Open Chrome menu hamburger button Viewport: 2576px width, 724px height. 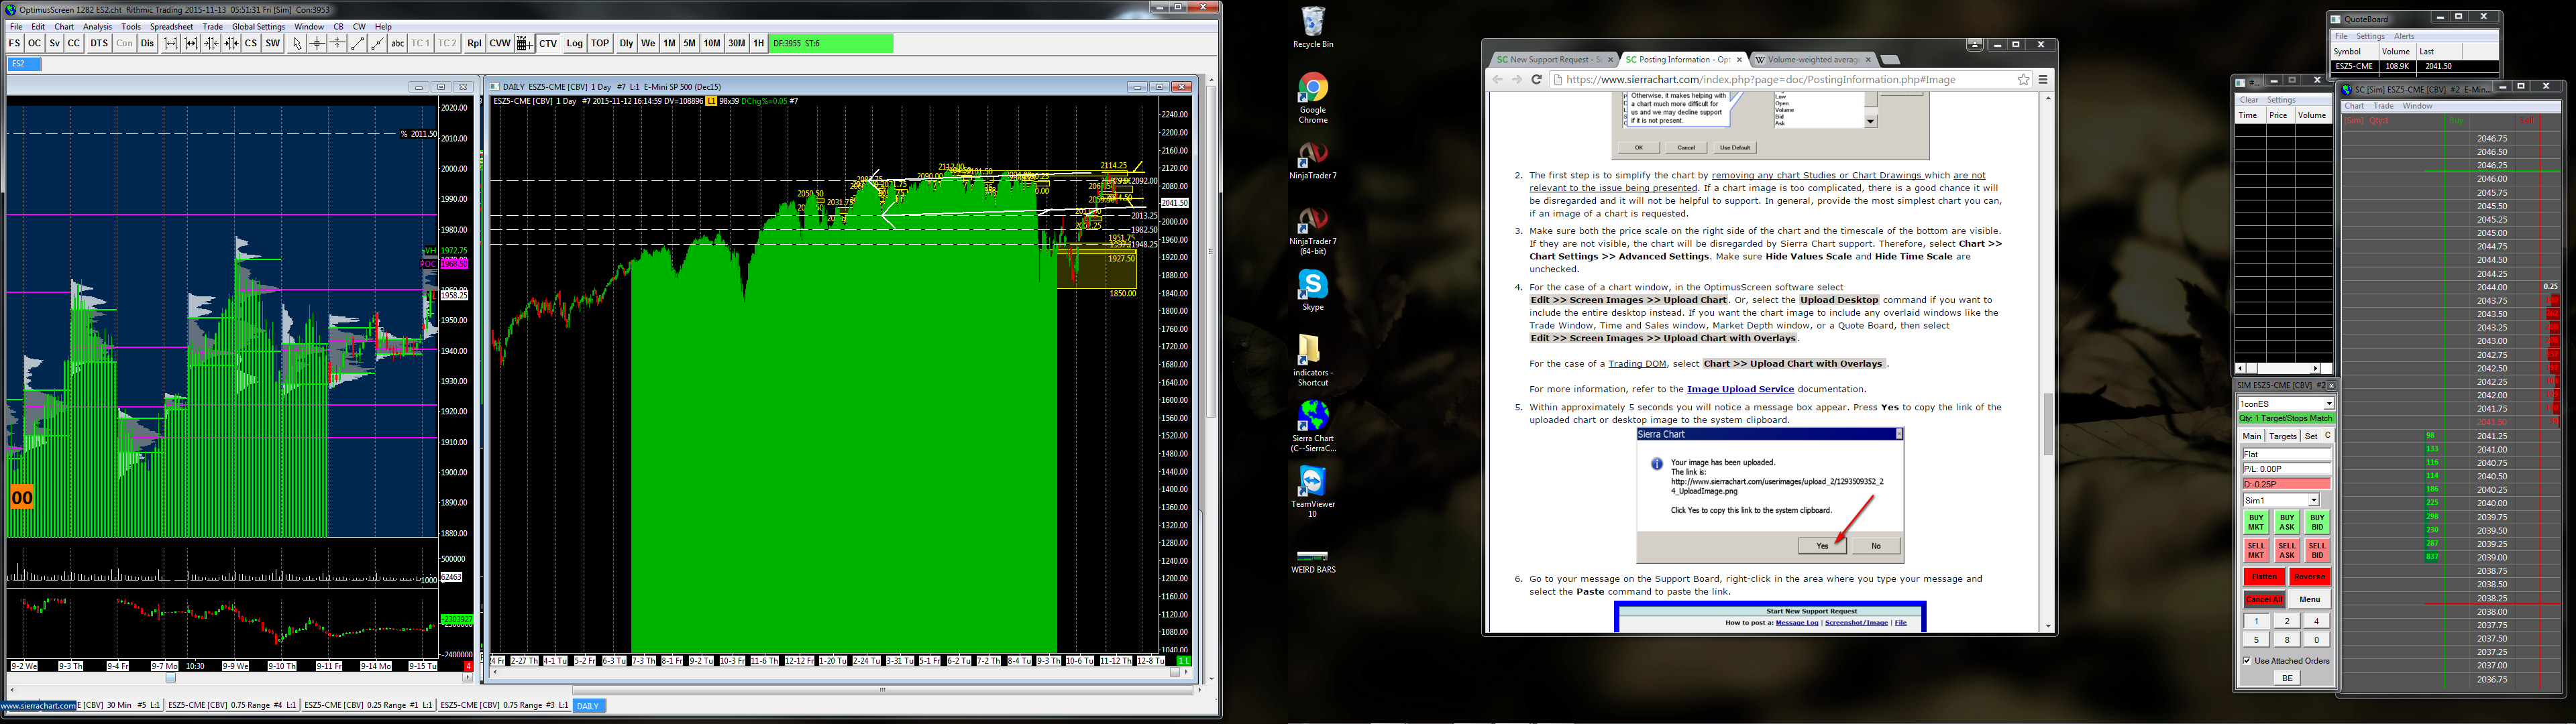2043,80
